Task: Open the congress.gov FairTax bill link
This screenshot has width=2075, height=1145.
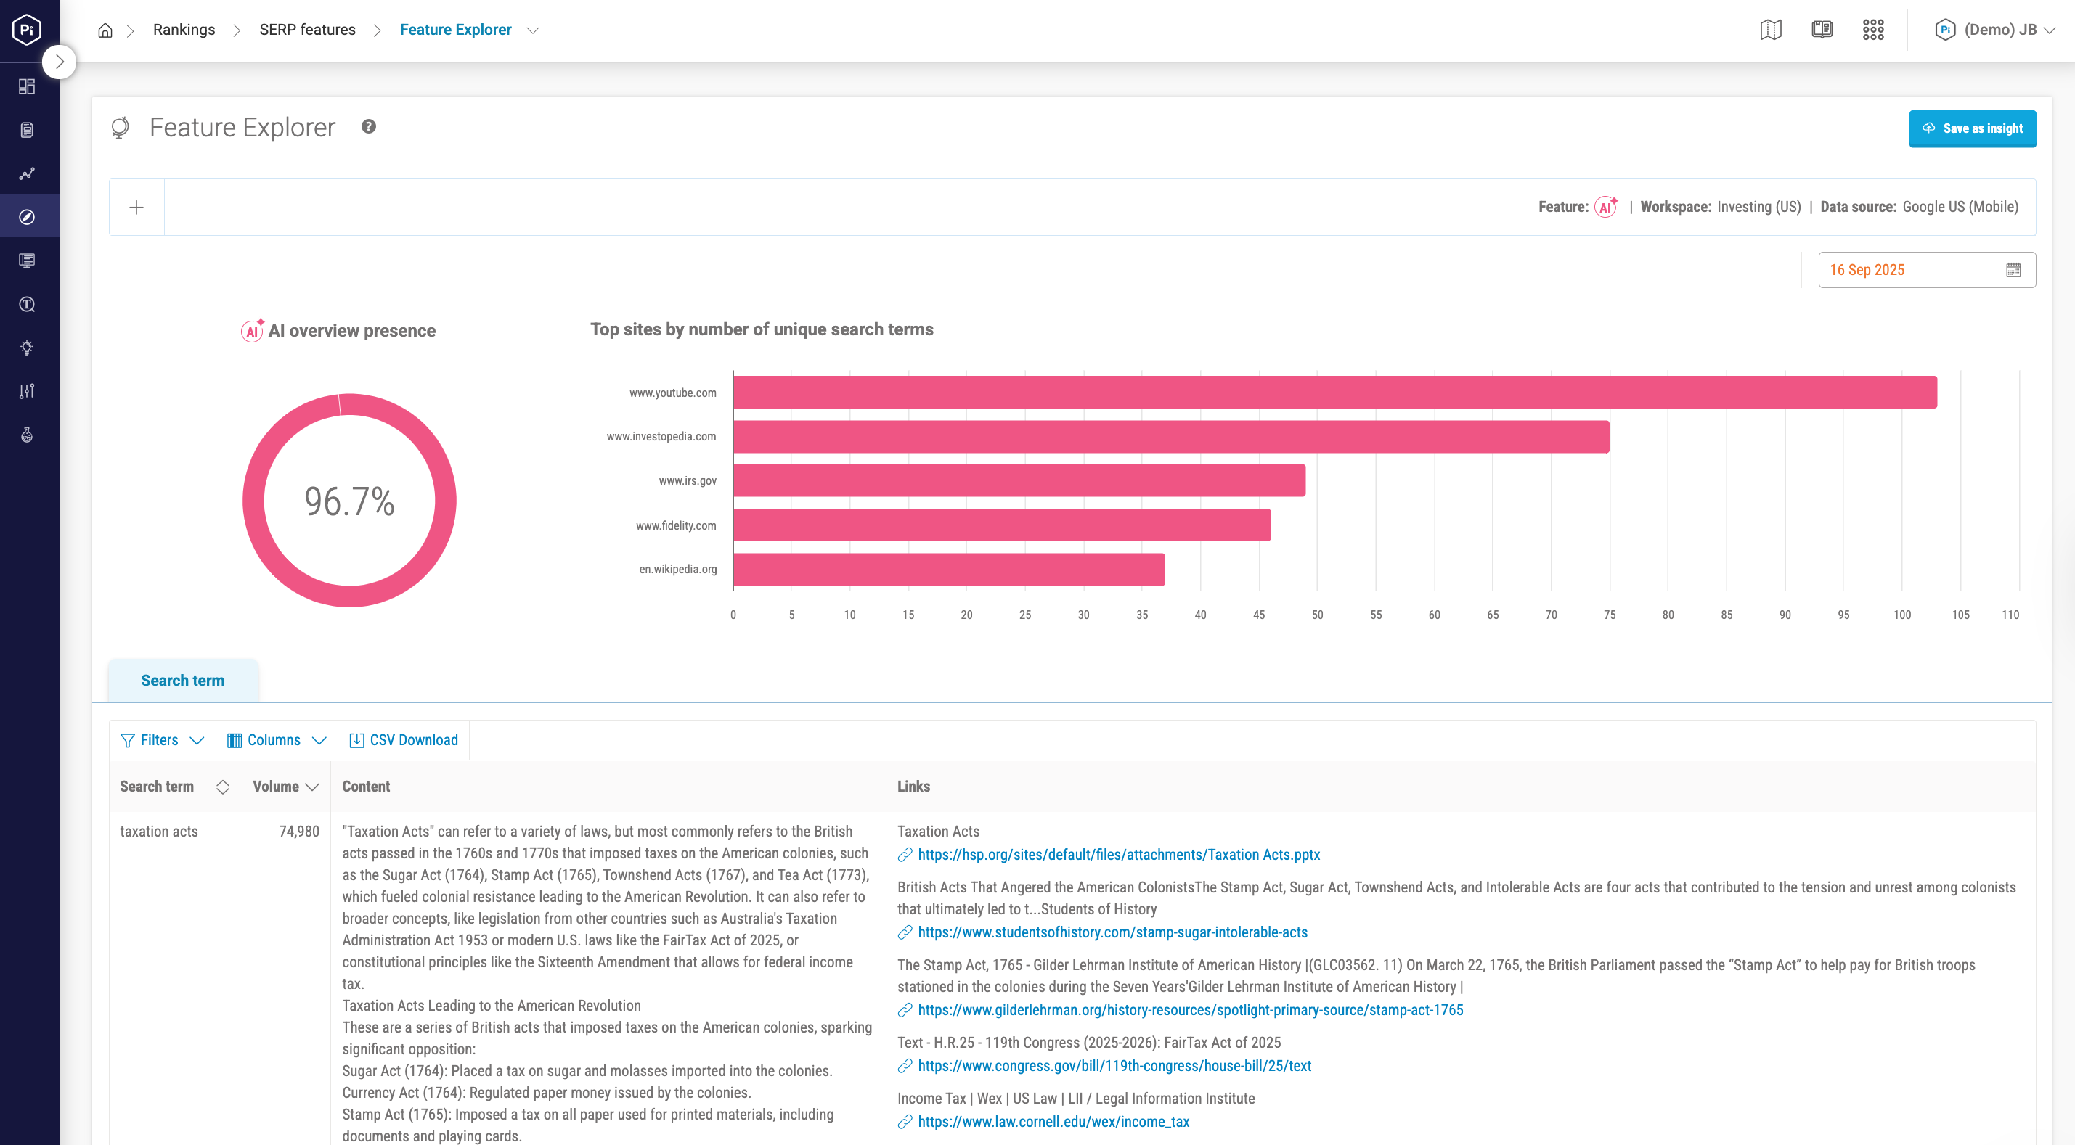Action: pyautogui.click(x=1114, y=1065)
